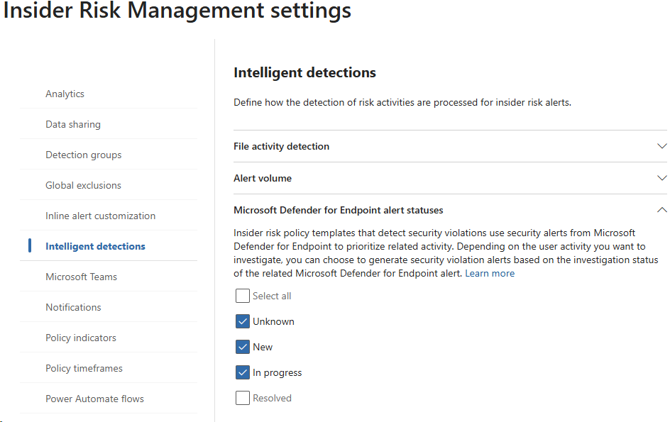Open Microsoft Teams settings
Image resolution: width=670 pixels, height=422 pixels.
pos(81,277)
